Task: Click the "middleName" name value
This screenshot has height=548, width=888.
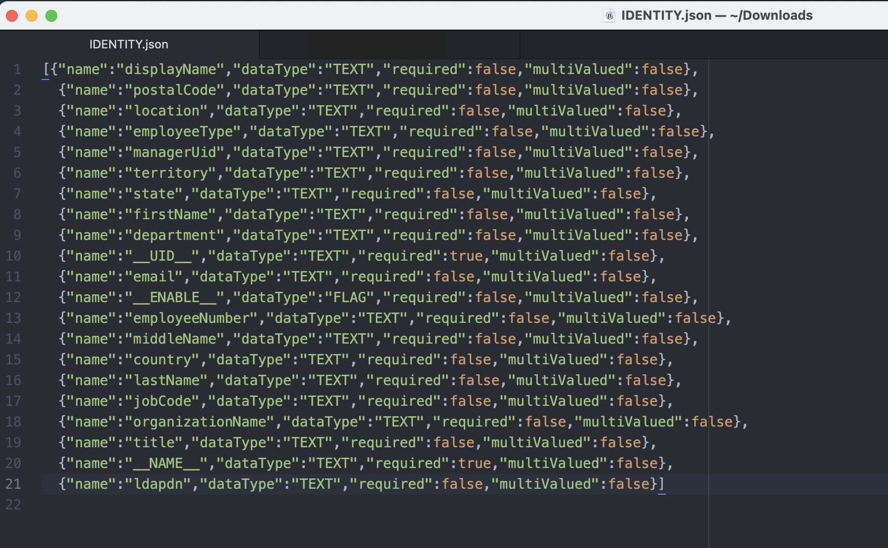Action: pos(175,339)
